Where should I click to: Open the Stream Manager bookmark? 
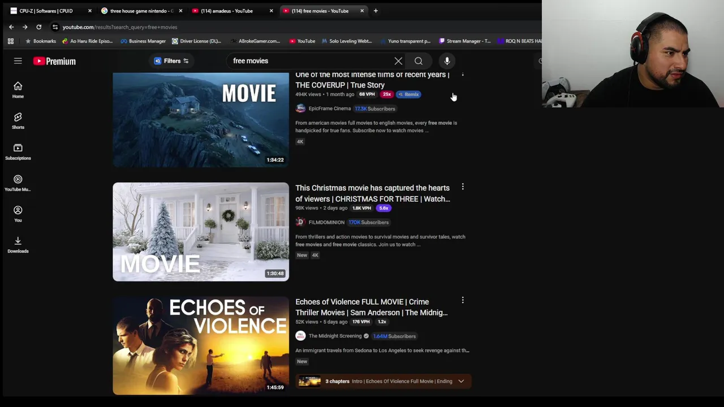pos(465,41)
